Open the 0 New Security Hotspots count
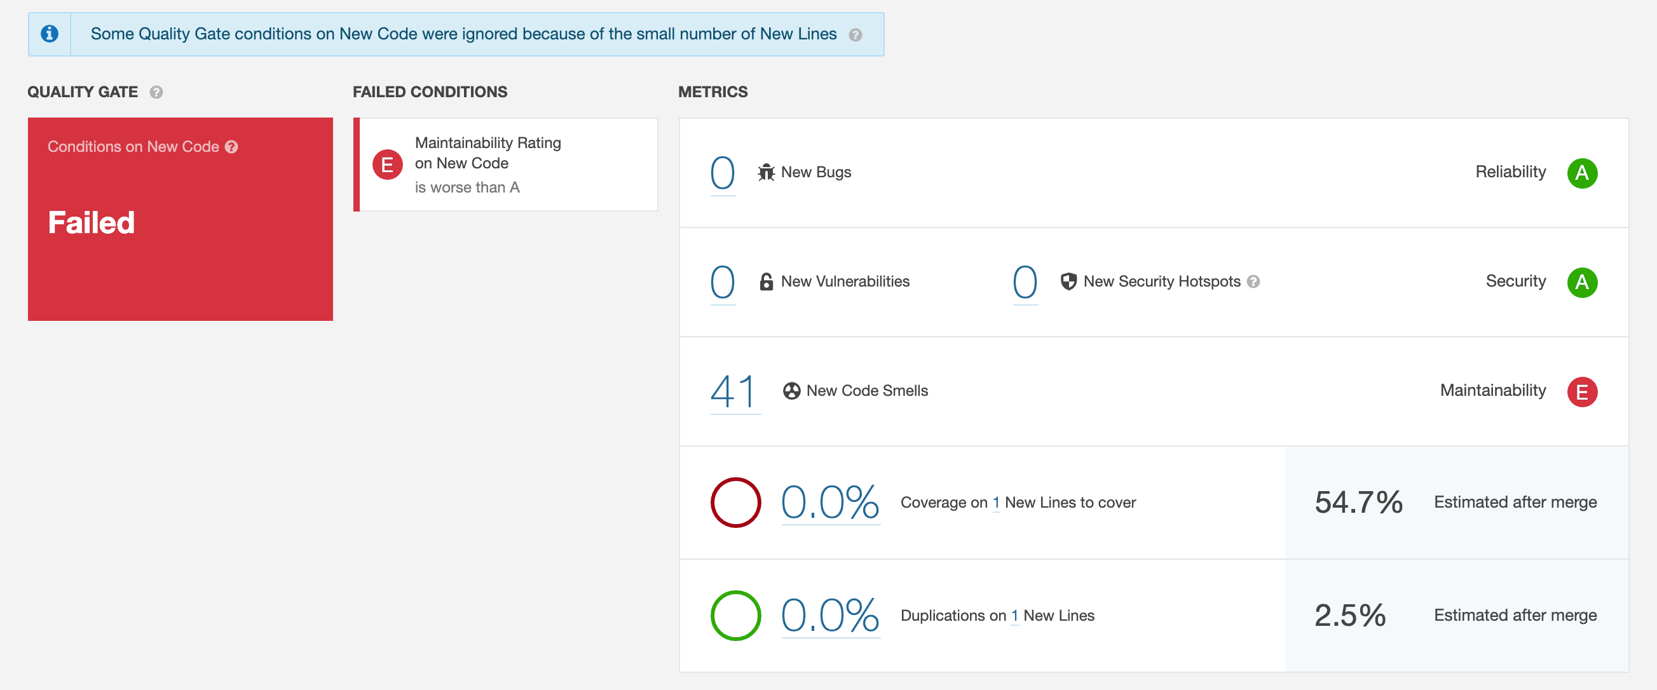The width and height of the screenshot is (1657, 690). click(x=1025, y=281)
